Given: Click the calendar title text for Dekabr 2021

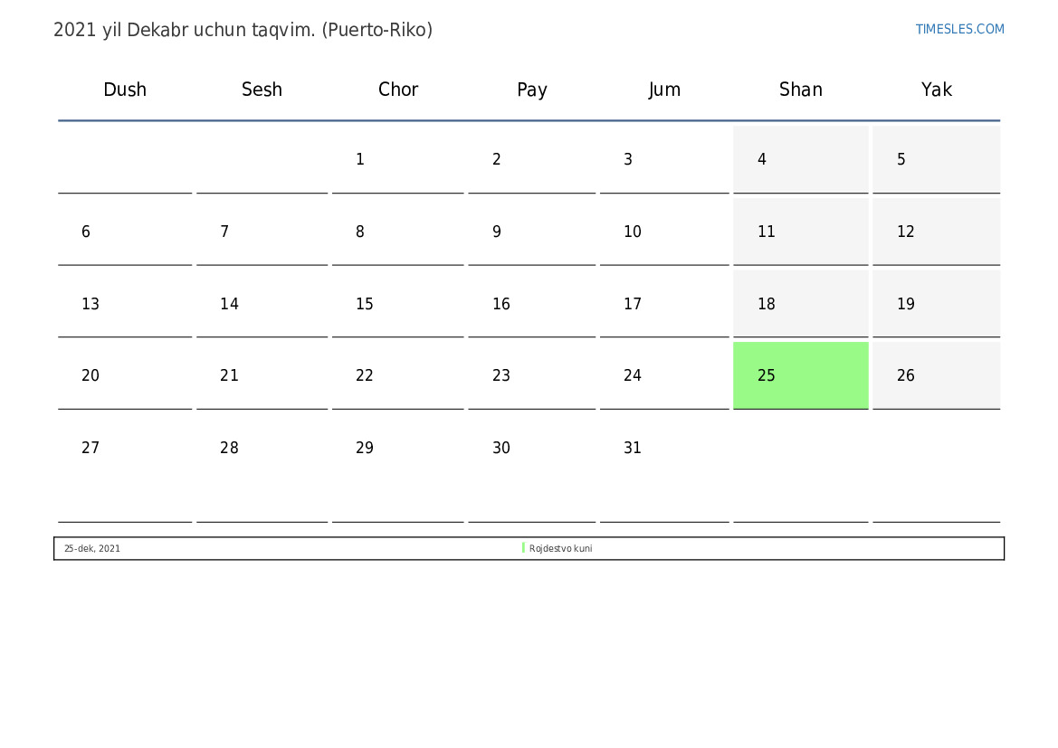Looking at the screenshot, I should [x=243, y=30].
